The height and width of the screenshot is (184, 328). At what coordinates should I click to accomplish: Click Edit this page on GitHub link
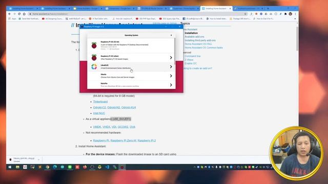click(x=165, y=24)
